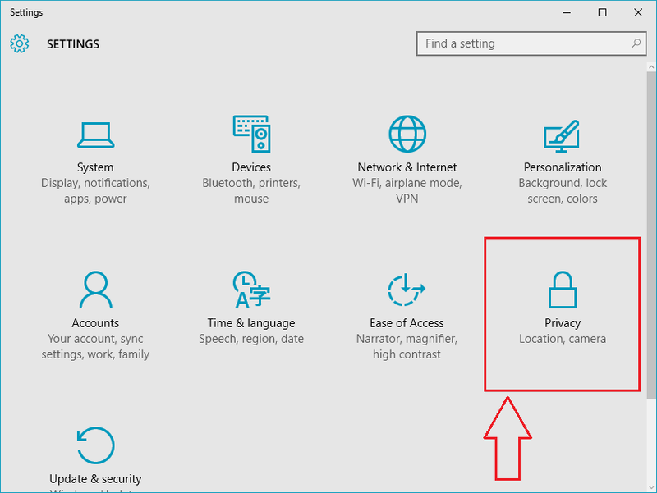Open the Ease of Access icon

coord(407,290)
